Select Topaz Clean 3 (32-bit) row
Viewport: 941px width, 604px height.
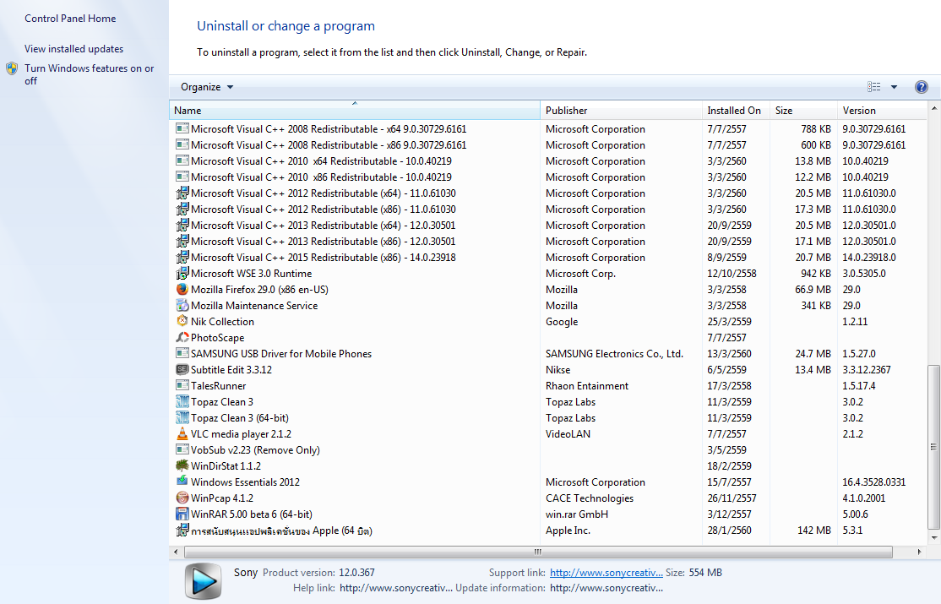click(548, 401)
